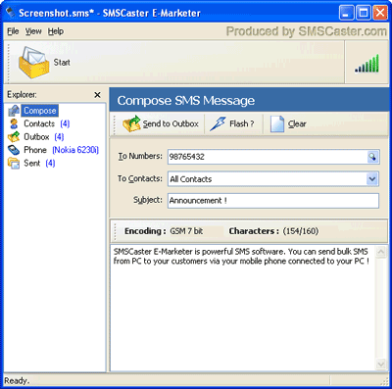
Task: Open the Help menu
Action: coord(56,31)
